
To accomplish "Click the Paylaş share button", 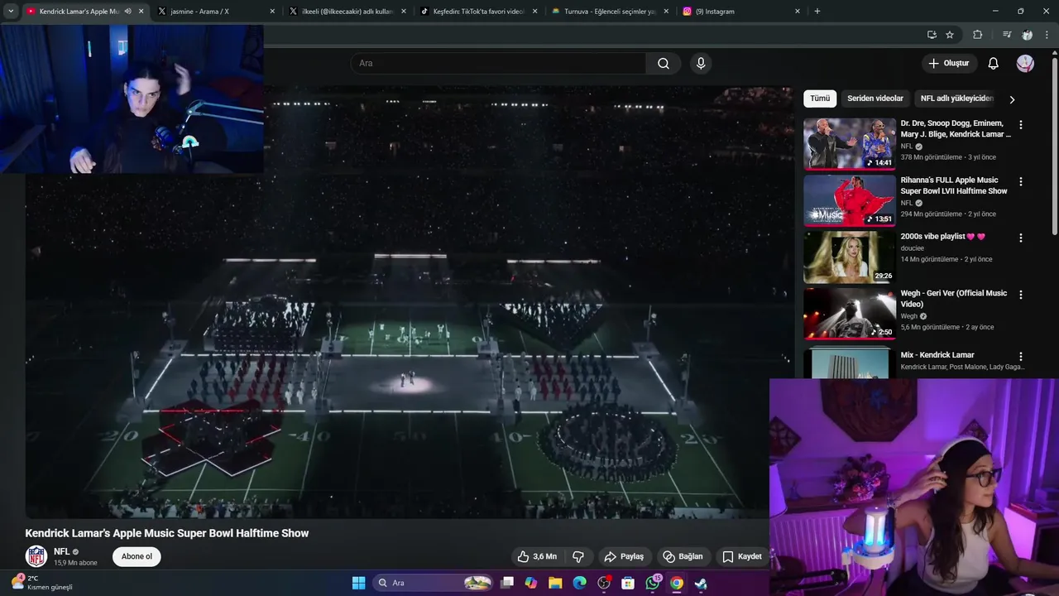I will pos(624,556).
